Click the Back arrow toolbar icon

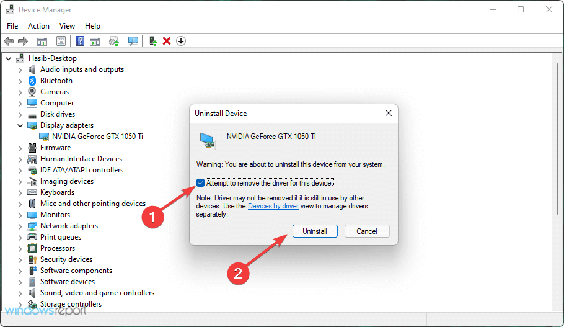[9, 41]
